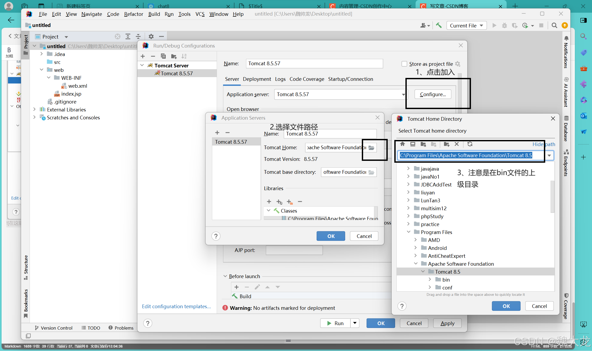Viewport: 592px width, 351px height.
Task: Click the Configure... button
Action: coord(433,94)
